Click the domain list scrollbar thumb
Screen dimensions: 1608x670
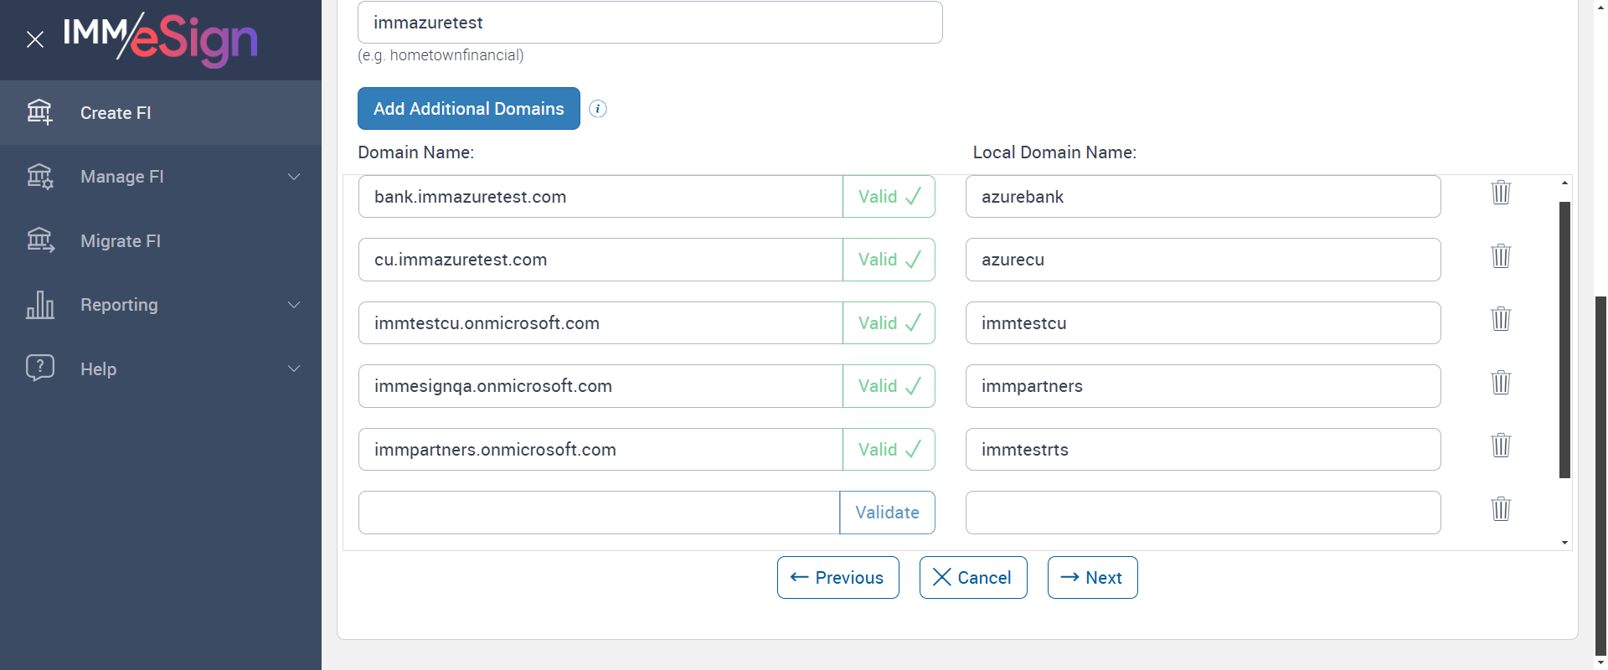(x=1564, y=339)
